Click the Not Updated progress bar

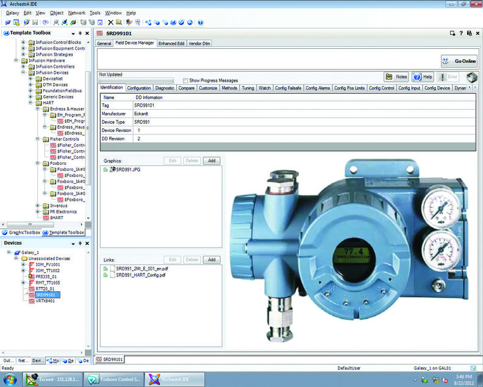136,81
